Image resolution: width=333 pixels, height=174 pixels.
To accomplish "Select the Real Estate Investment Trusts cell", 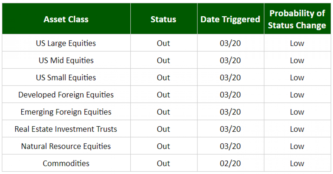I will coord(66,129).
